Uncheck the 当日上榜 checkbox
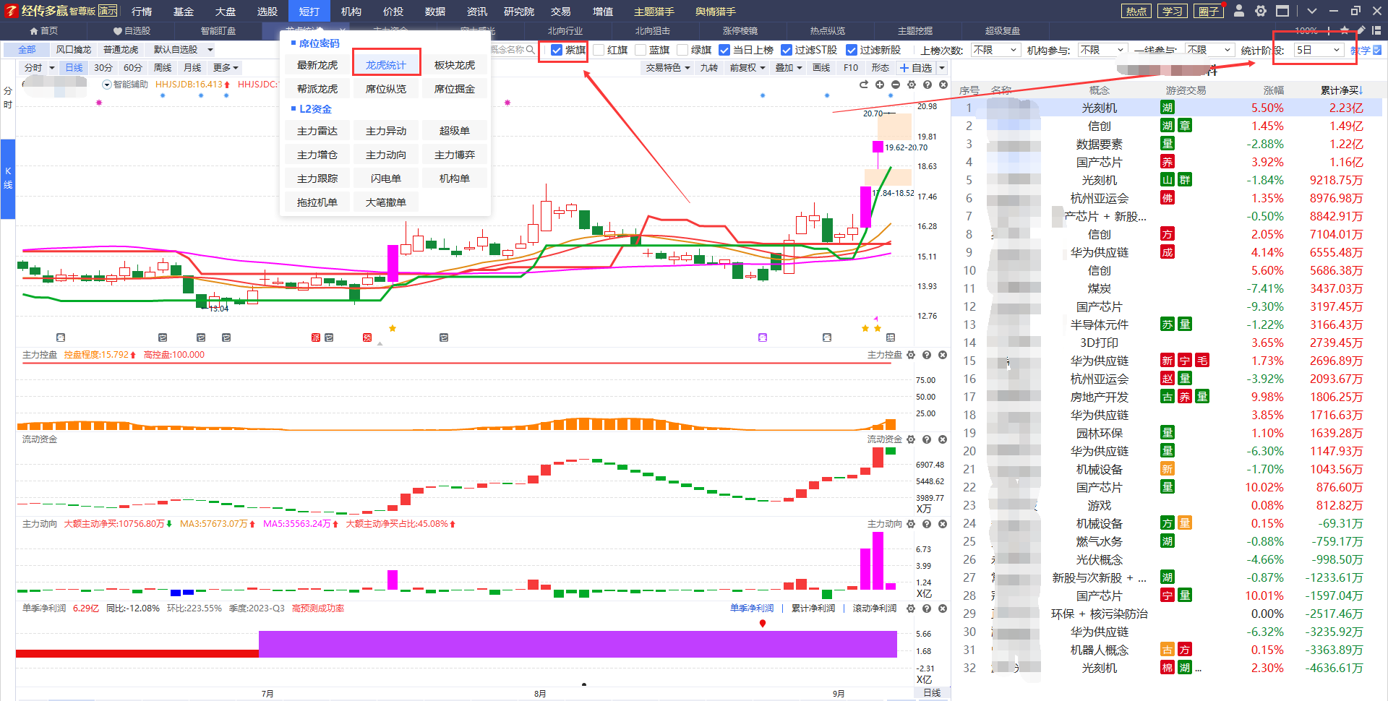This screenshot has height=701, width=1388. coord(724,50)
